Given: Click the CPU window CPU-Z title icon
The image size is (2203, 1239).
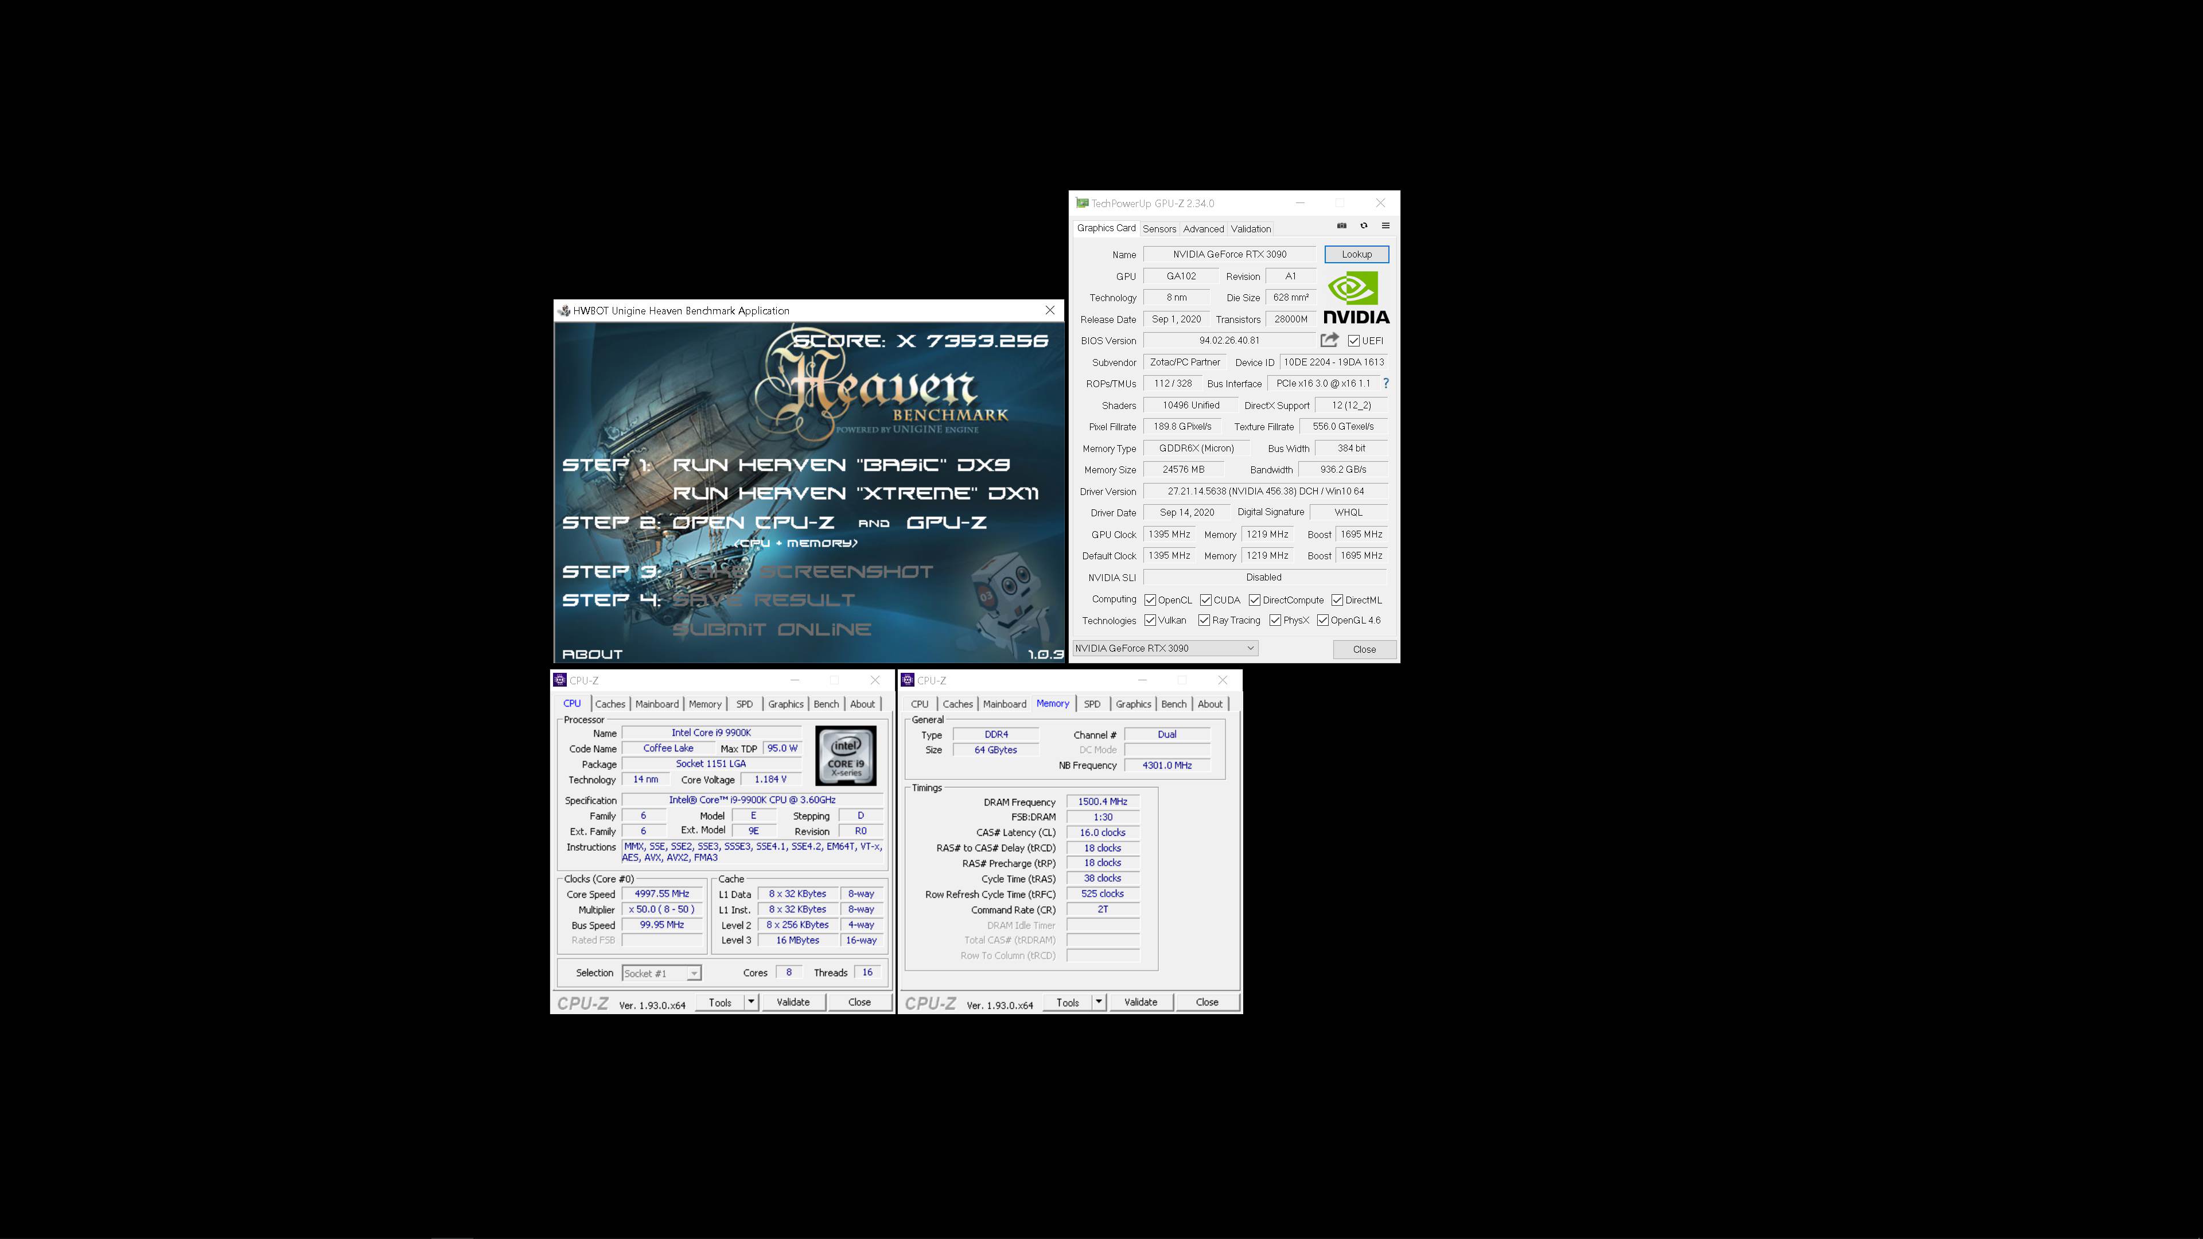Looking at the screenshot, I should pyautogui.click(x=560, y=680).
